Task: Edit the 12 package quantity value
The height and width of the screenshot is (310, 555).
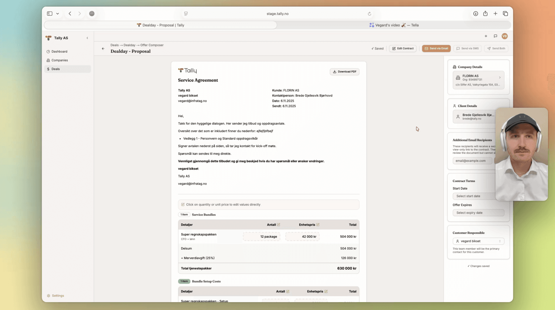Action: pos(261,237)
